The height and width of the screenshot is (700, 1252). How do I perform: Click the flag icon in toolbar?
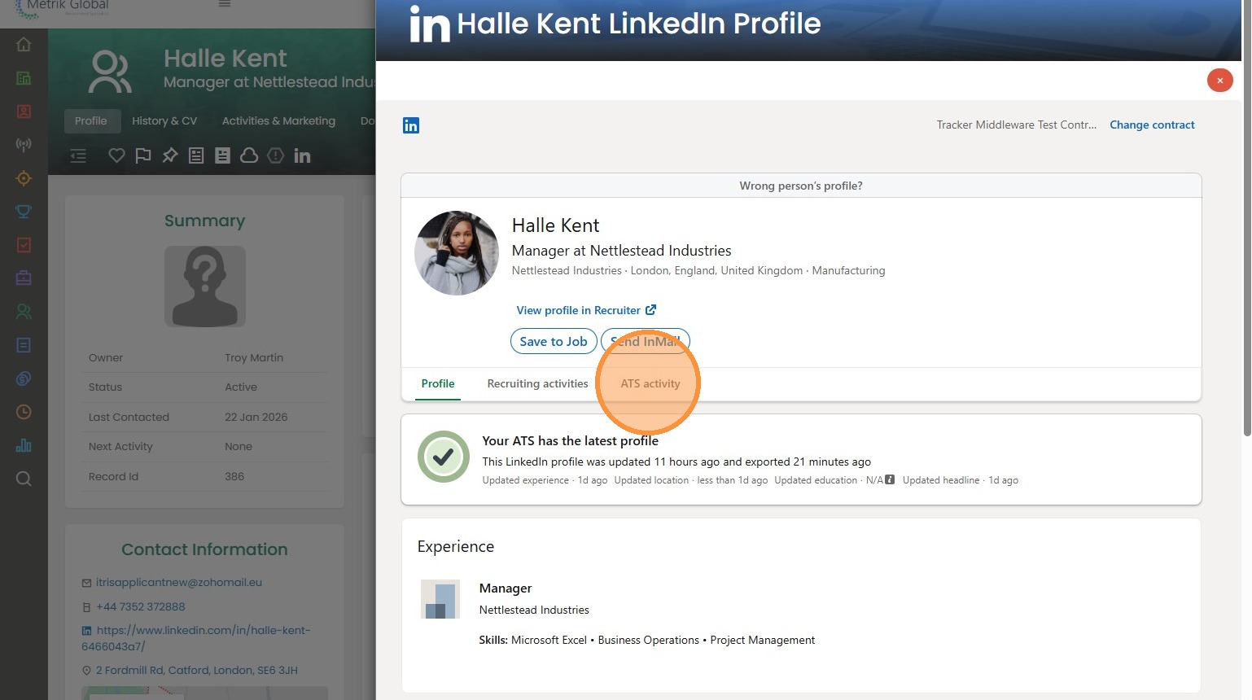coord(143,155)
